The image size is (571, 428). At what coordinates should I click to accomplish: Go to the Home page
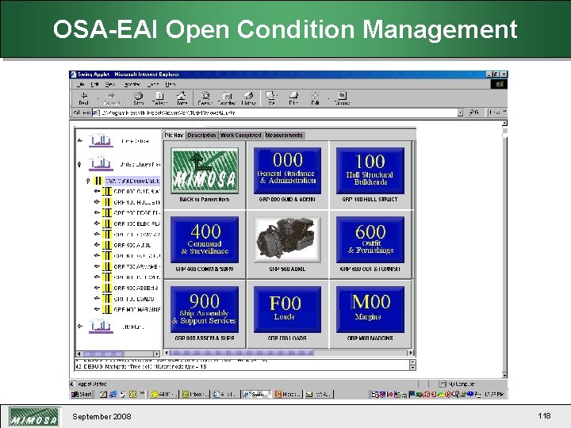click(x=182, y=98)
